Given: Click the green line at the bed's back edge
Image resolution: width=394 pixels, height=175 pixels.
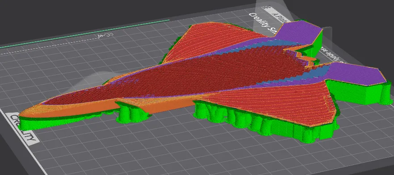Looking at the screenshot, I should [85, 33].
